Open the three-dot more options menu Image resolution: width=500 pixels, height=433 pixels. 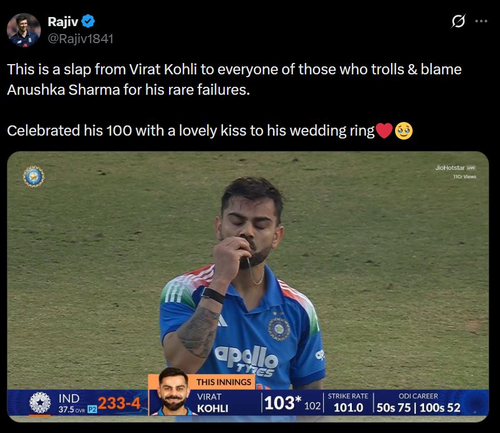(481, 22)
